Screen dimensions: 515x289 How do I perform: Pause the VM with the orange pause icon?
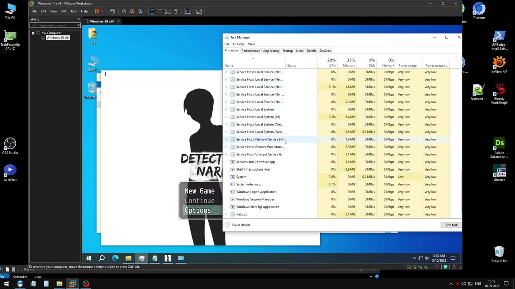[x=97, y=11]
